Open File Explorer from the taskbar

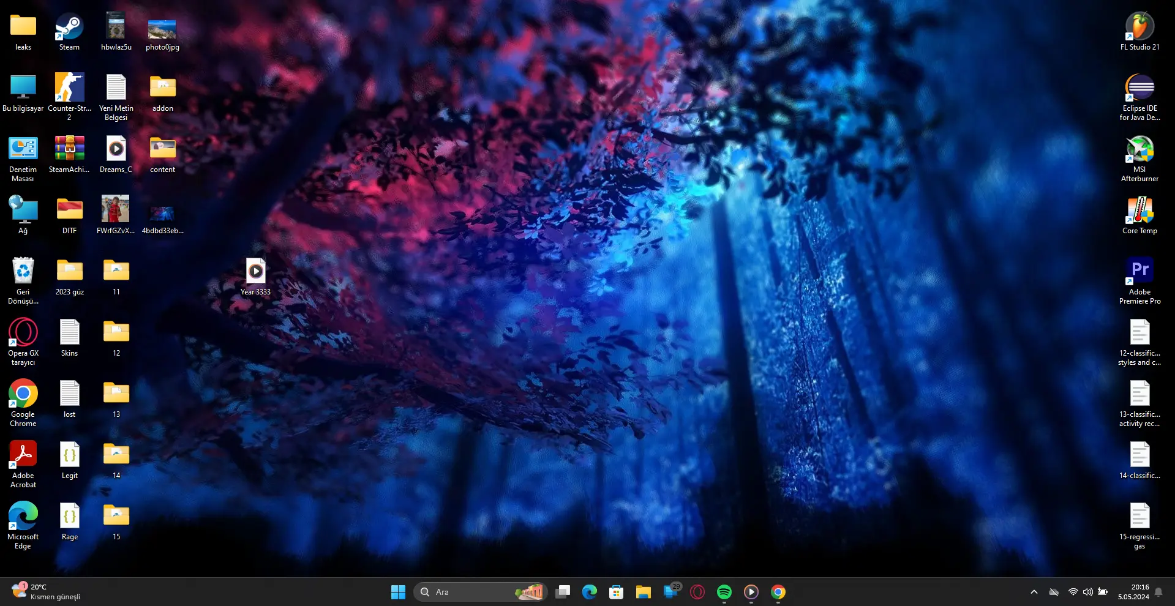[643, 592]
